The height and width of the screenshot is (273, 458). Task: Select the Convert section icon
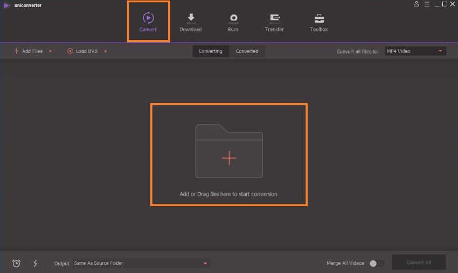(x=148, y=18)
